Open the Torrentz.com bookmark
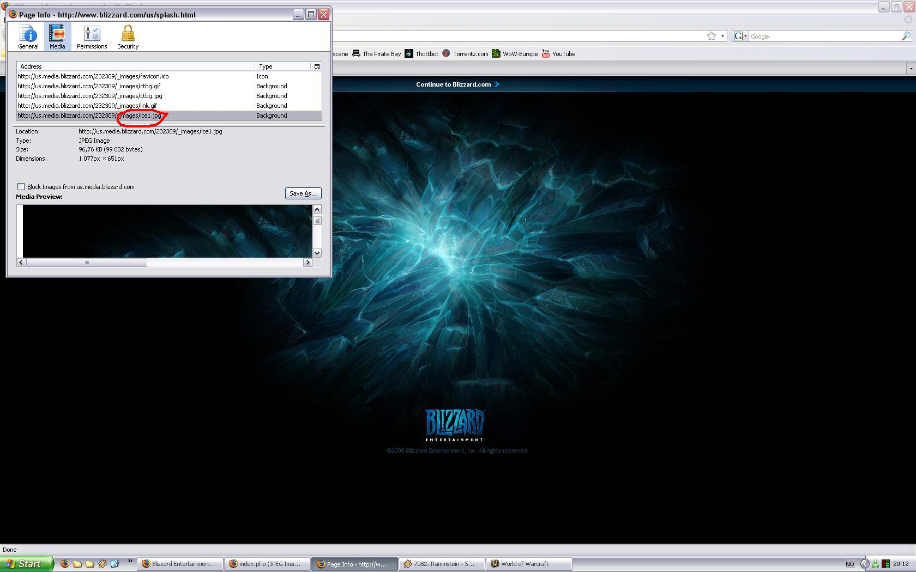The width and height of the screenshot is (916, 572). 465,54
